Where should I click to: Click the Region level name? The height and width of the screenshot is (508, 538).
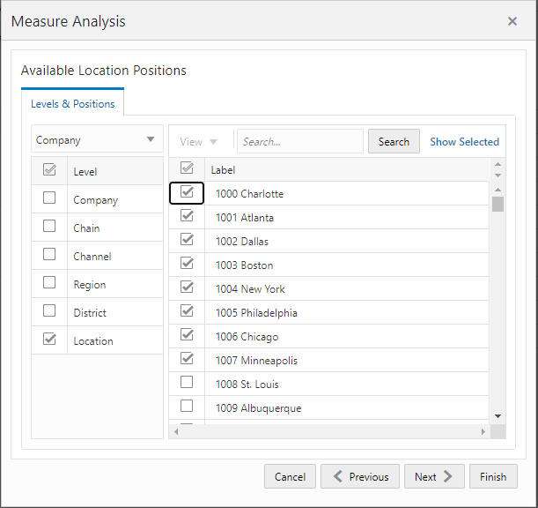coord(90,285)
